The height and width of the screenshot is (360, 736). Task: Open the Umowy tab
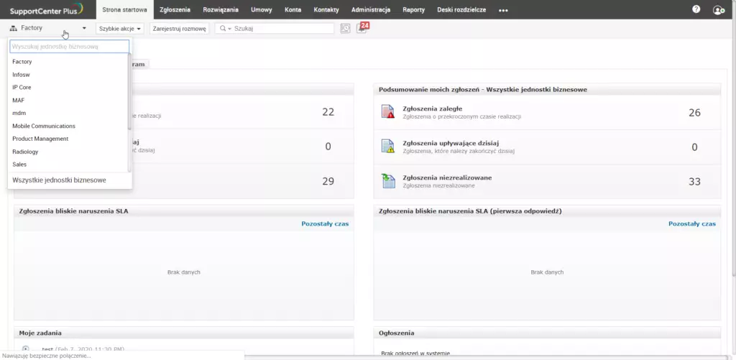click(x=262, y=10)
